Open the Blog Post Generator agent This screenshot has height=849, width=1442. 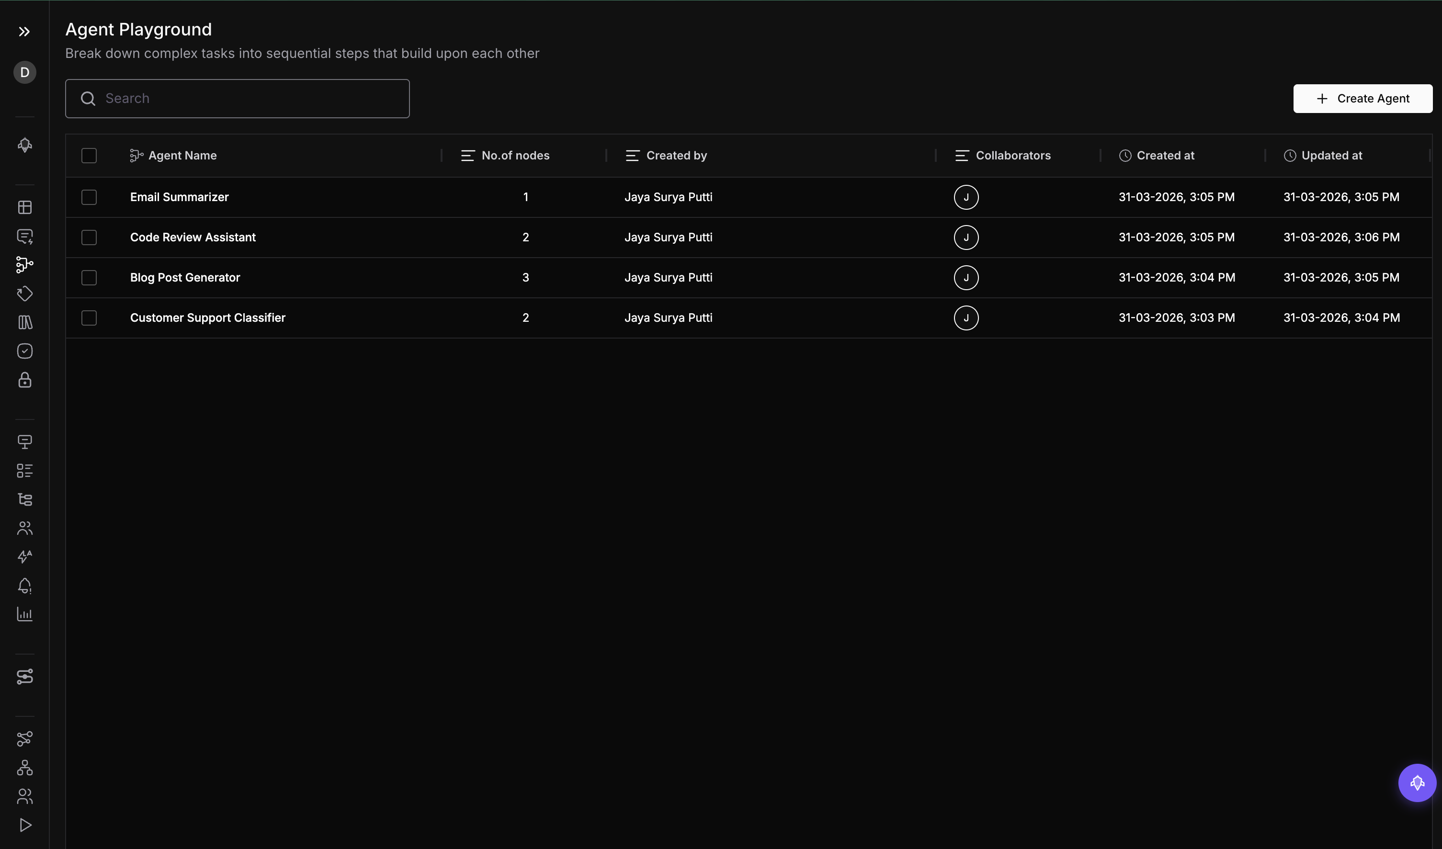(185, 277)
